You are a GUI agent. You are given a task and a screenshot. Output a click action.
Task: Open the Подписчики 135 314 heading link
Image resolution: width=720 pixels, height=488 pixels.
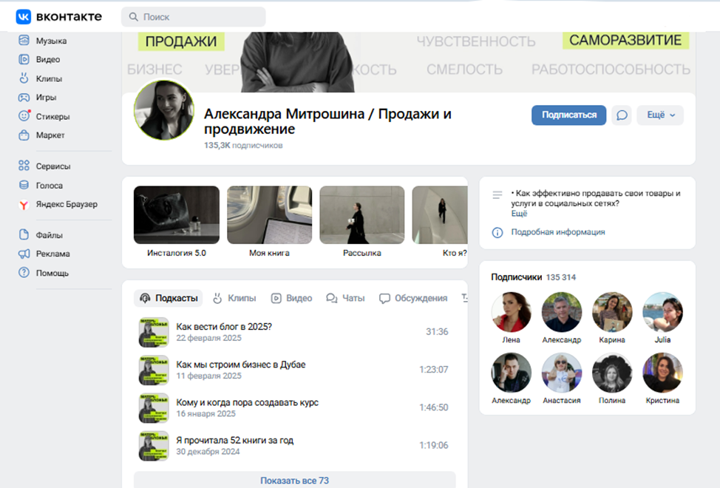coord(533,277)
